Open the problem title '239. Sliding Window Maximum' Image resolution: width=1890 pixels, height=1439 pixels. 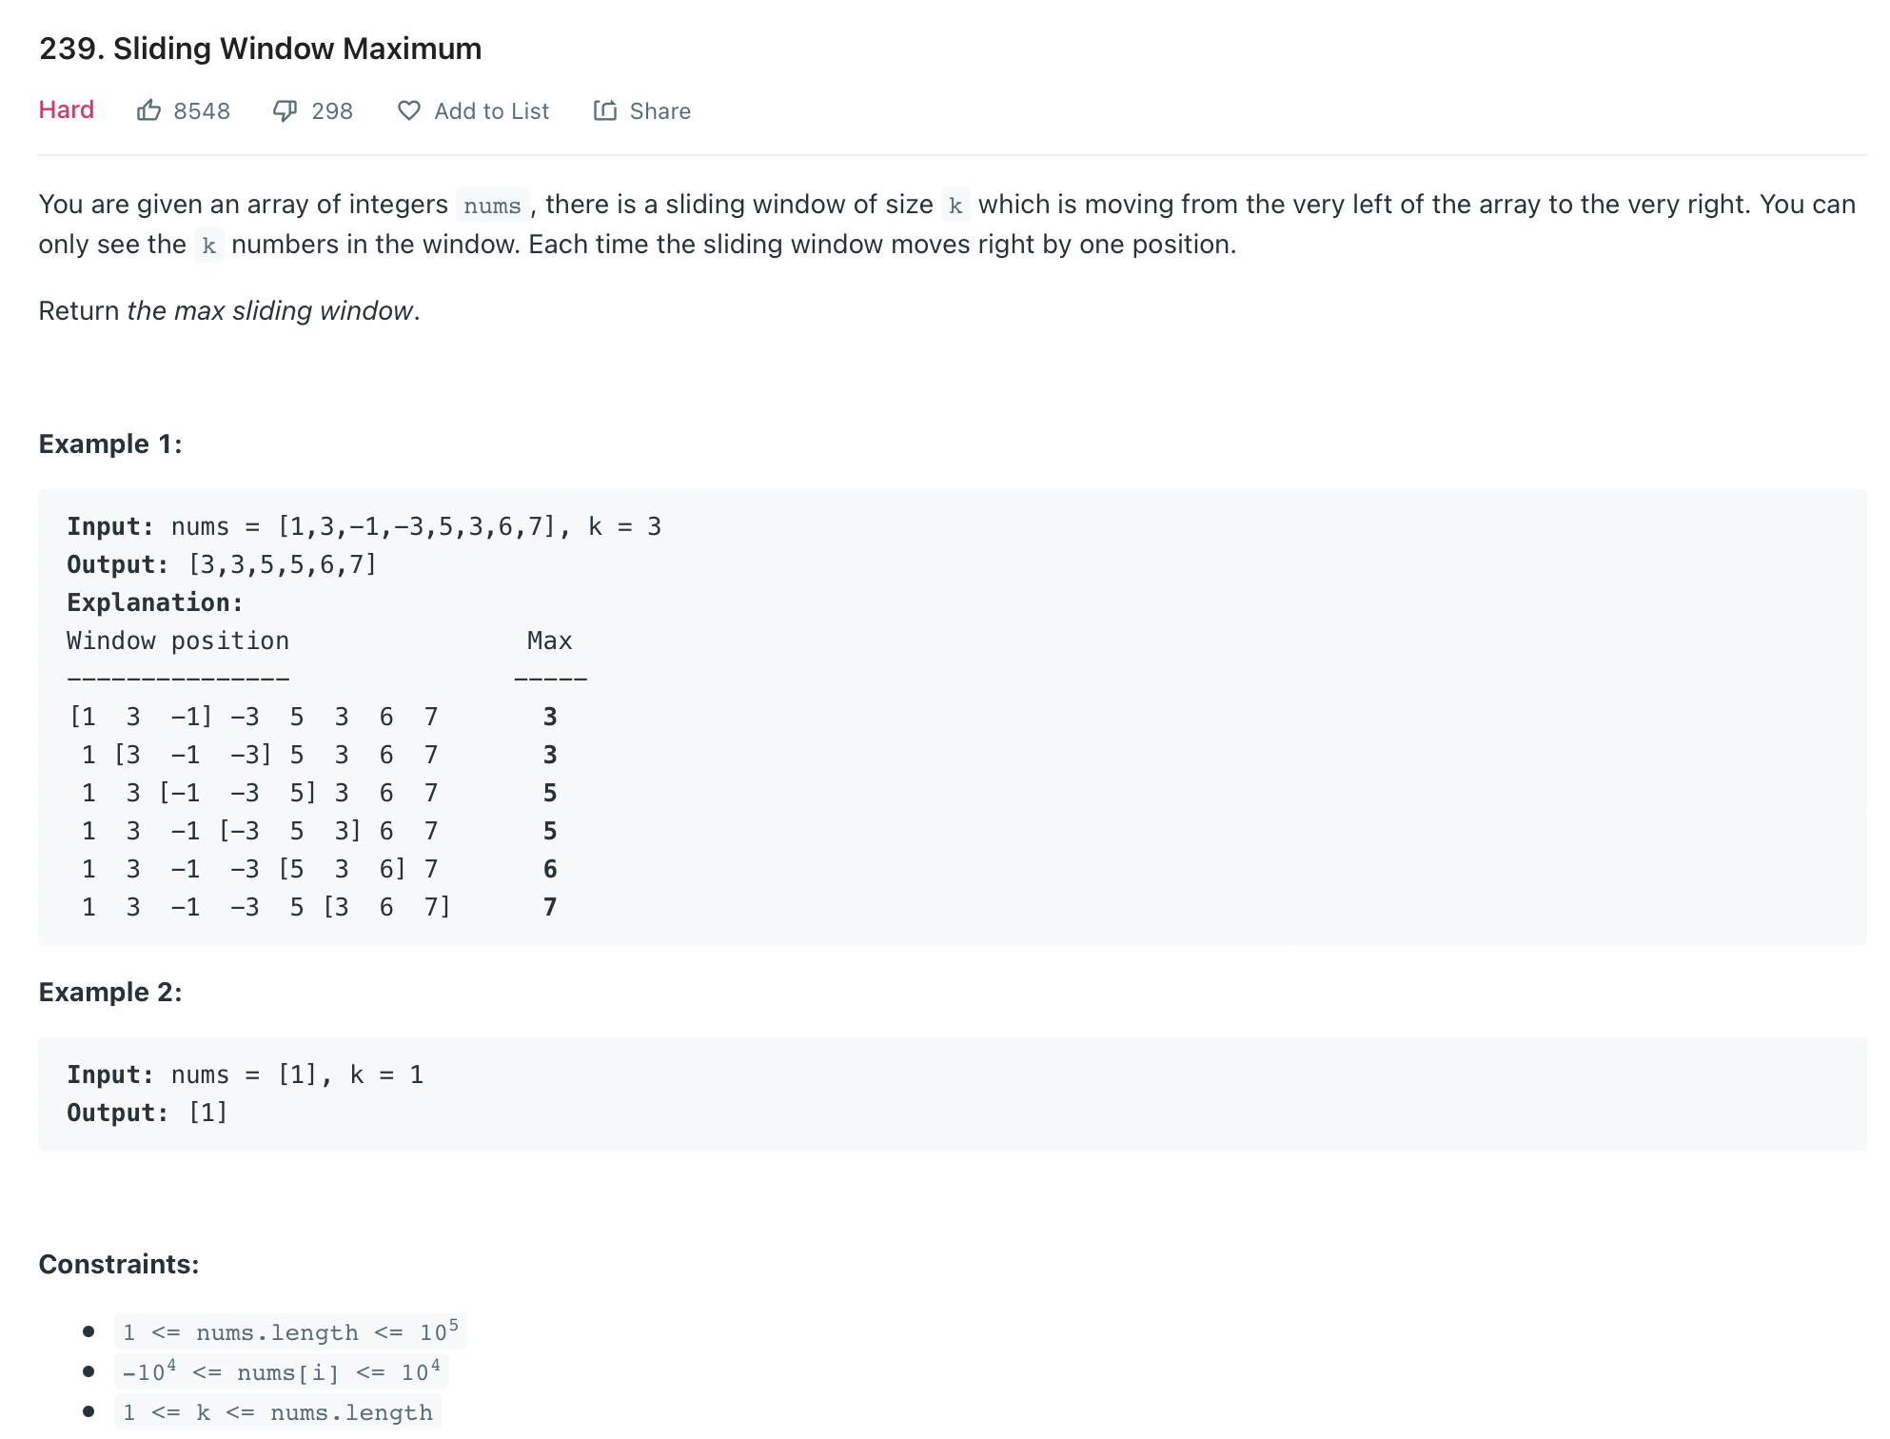pyautogui.click(x=259, y=48)
